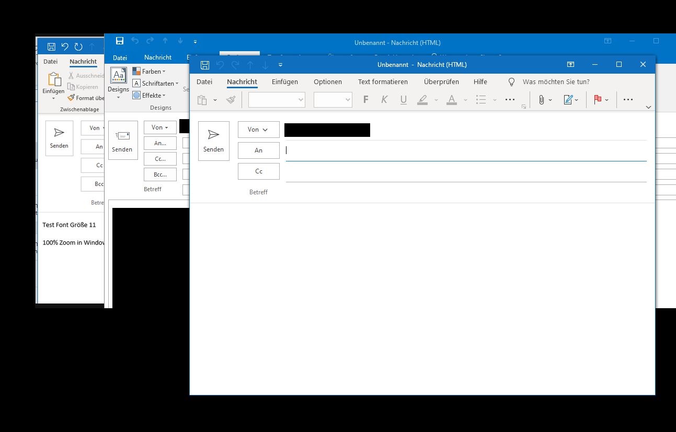The image size is (676, 432).
Task: Click Senden with envelope icon in middle window
Action: tap(122, 141)
